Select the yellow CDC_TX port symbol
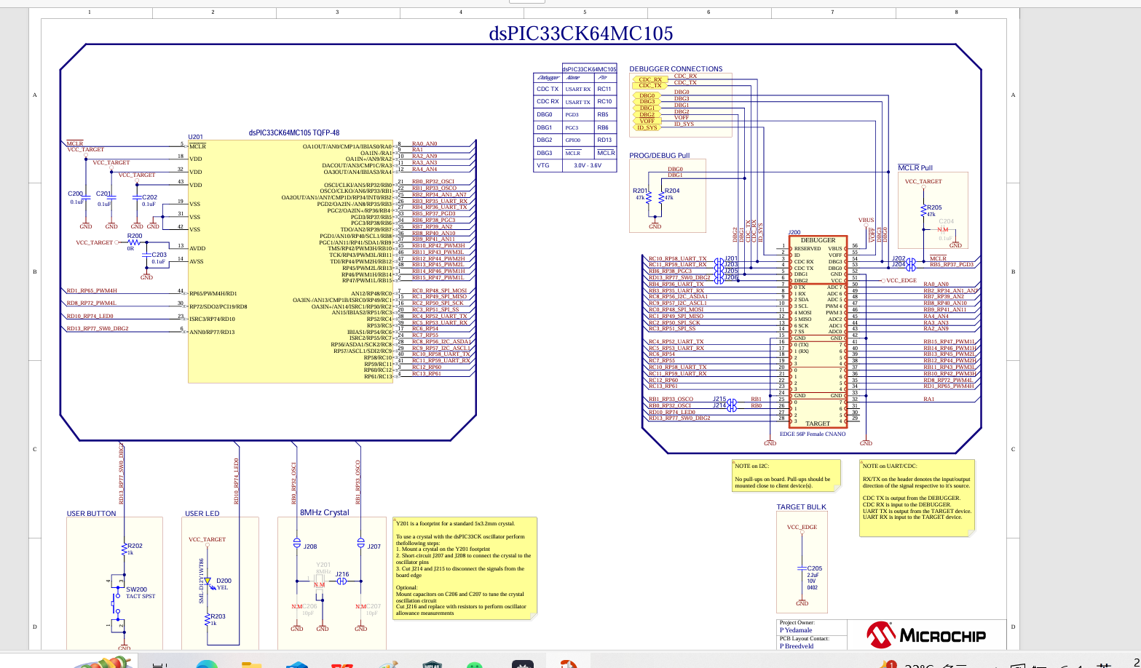The width and height of the screenshot is (1141, 668). [650, 85]
